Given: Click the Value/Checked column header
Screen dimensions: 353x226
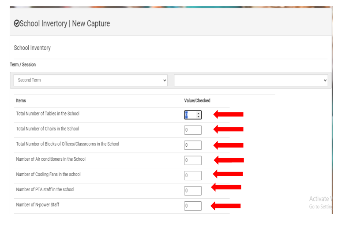Looking at the screenshot, I should pos(197,101).
